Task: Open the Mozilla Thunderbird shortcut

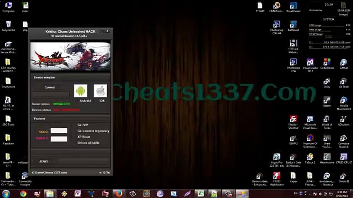Action: click(x=344, y=103)
